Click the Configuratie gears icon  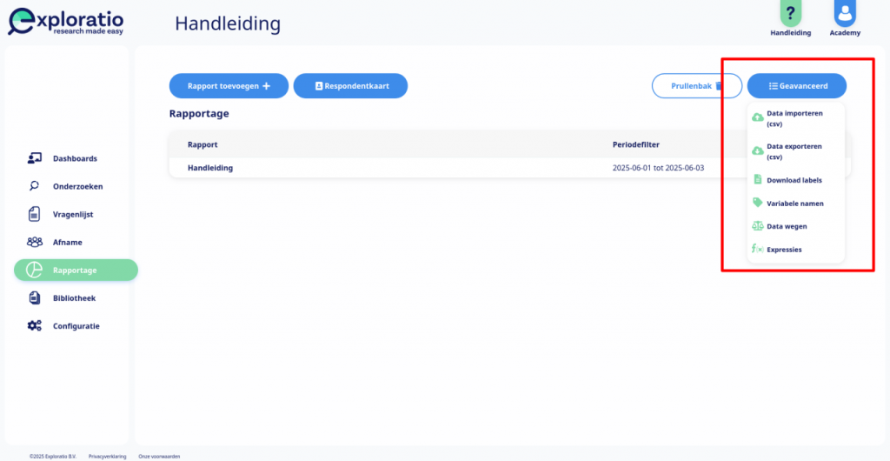pos(35,326)
